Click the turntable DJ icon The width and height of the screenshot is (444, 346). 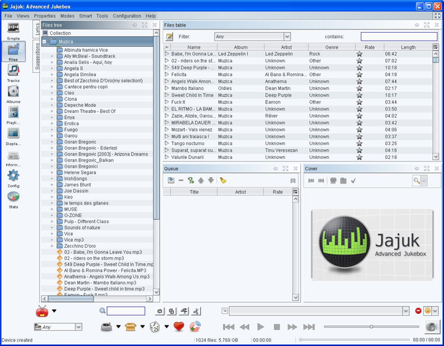pos(106,327)
